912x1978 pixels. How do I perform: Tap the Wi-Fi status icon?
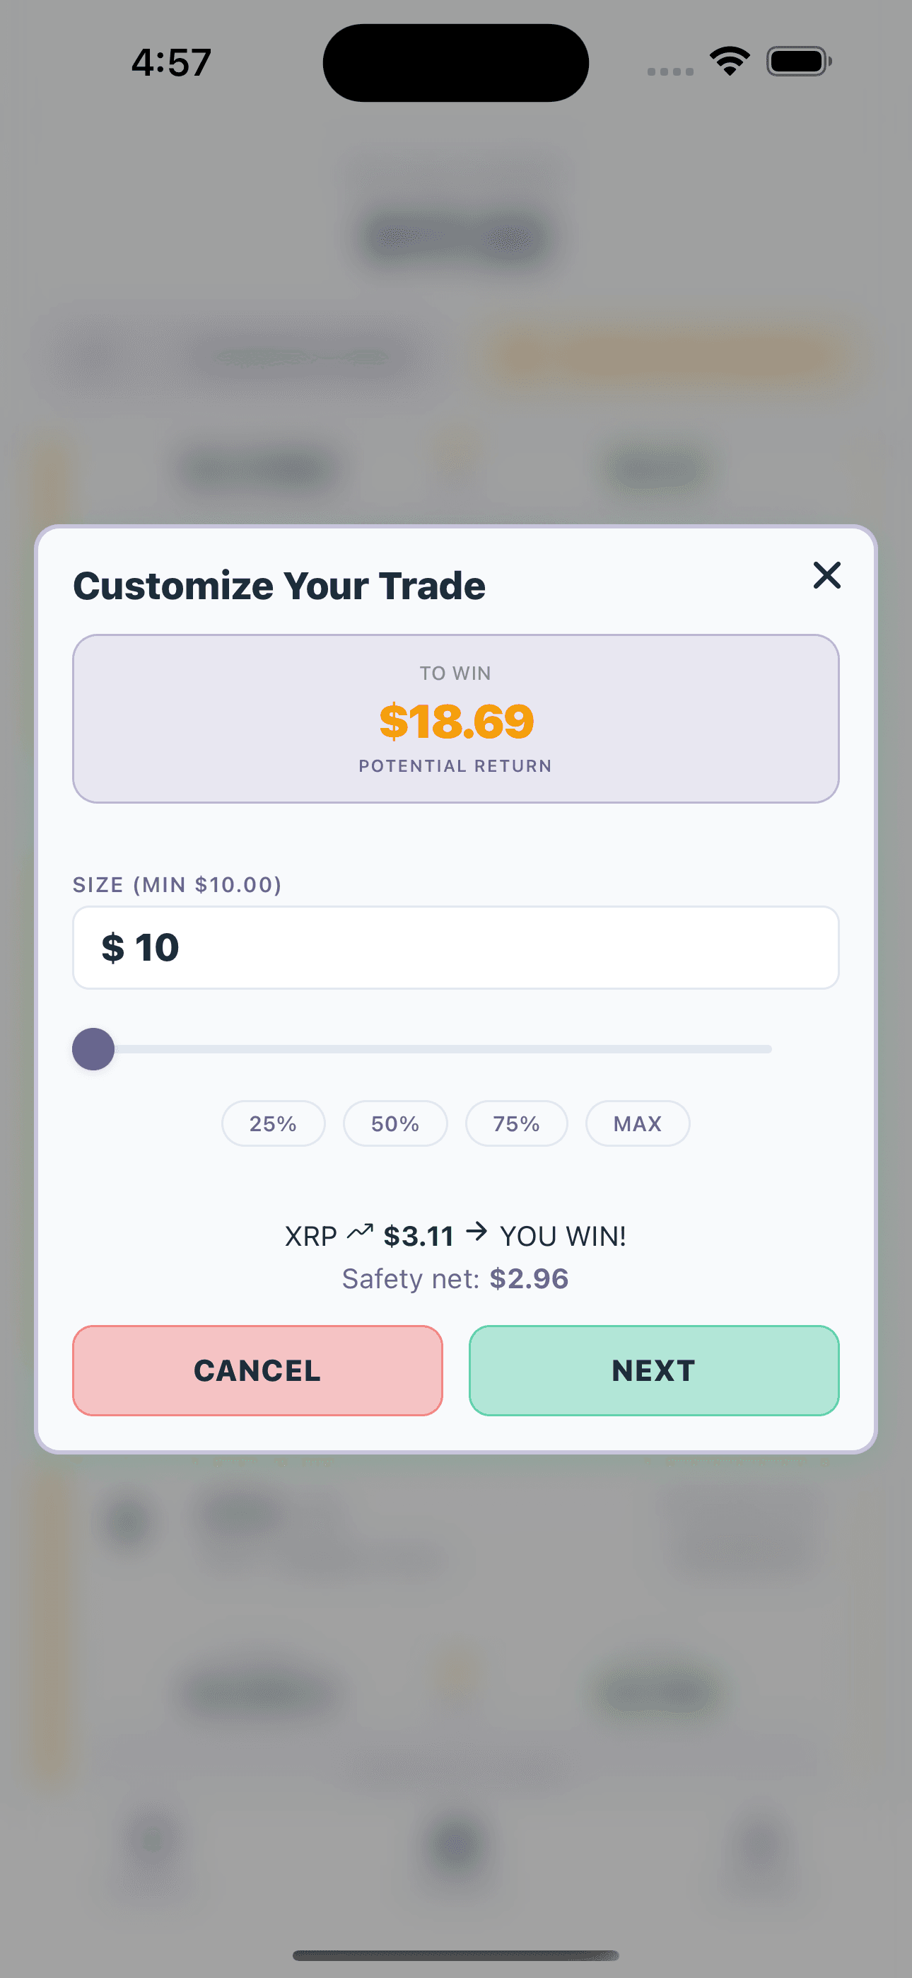coord(730,62)
